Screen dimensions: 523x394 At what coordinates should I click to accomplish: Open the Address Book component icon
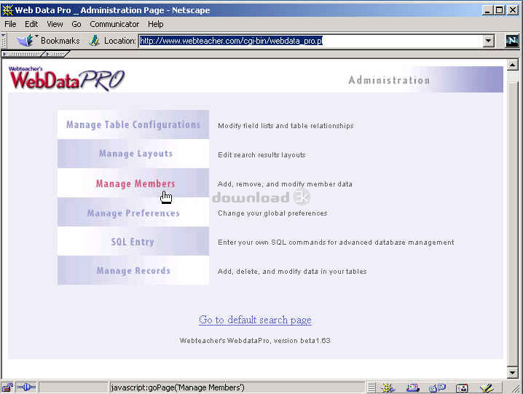coord(461,387)
